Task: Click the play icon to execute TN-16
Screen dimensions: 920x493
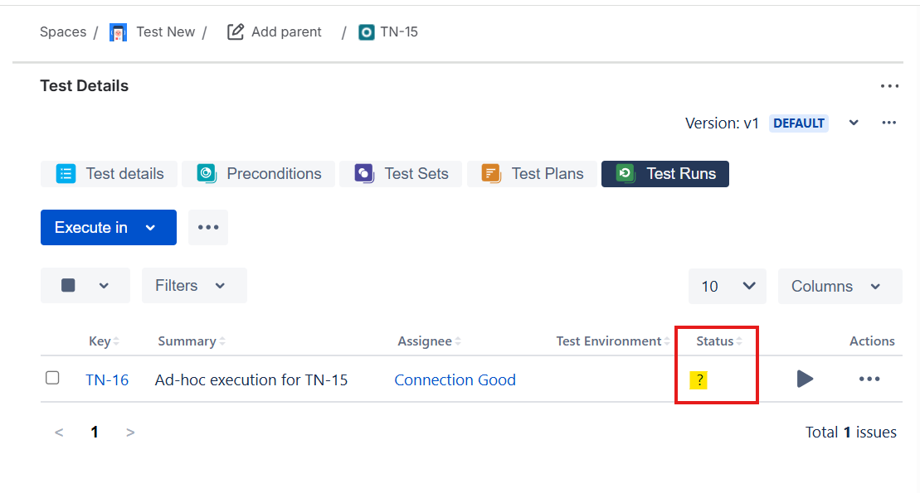Action: tap(805, 379)
